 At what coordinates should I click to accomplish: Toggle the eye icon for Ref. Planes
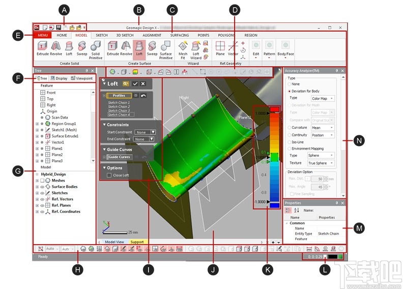(x=42, y=205)
